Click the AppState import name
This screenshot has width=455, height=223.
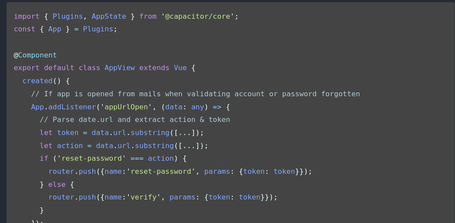[109, 17]
